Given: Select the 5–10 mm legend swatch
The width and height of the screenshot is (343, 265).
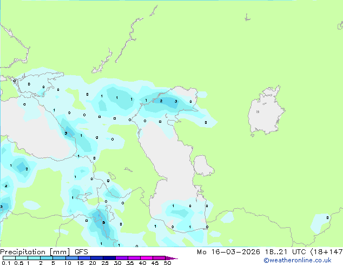Looking at the screenshot, I should (x=59, y=258).
